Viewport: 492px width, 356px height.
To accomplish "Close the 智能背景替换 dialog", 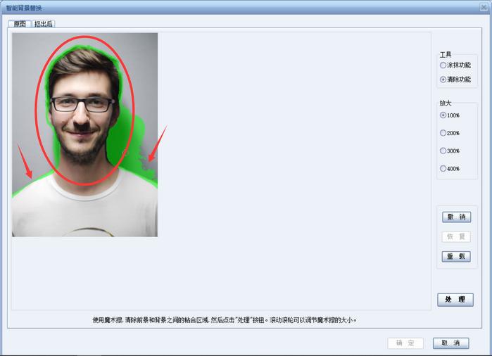I will 484,7.
